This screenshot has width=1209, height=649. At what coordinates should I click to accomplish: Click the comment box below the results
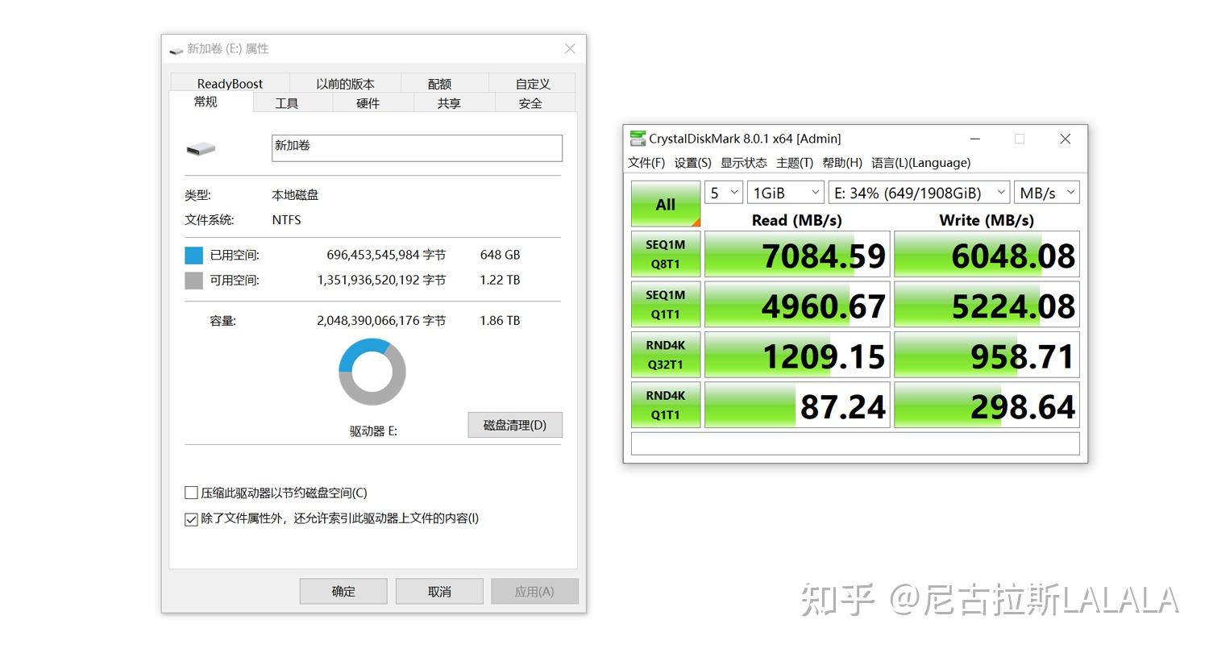854,443
